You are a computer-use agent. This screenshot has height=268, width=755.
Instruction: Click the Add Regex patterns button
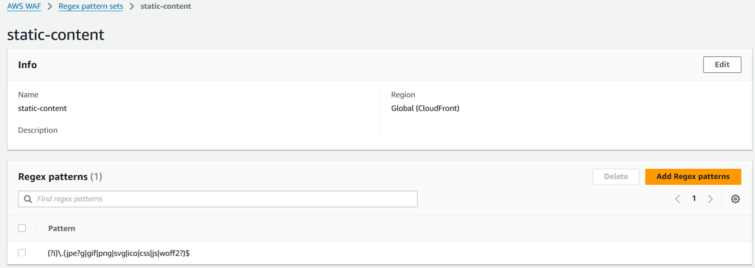(692, 176)
